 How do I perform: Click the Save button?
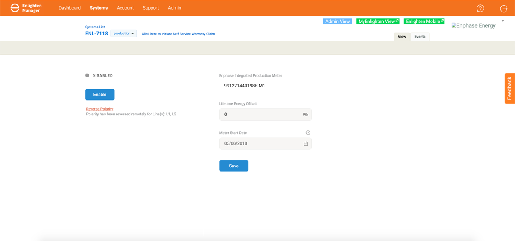click(234, 166)
